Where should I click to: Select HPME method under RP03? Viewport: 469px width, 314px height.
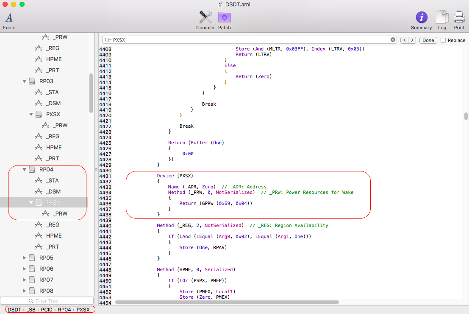[x=54, y=147]
